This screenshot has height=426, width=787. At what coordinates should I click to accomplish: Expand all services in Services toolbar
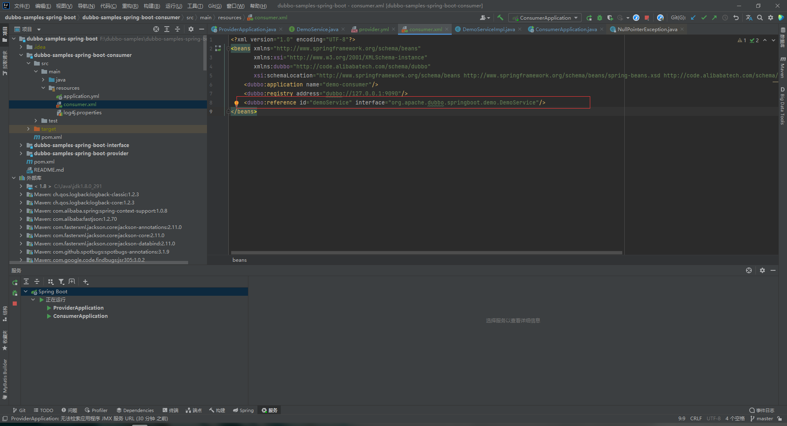pos(26,281)
